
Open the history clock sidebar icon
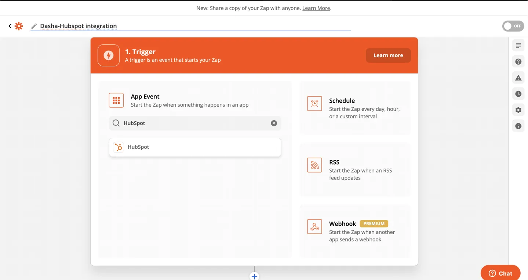point(518,94)
